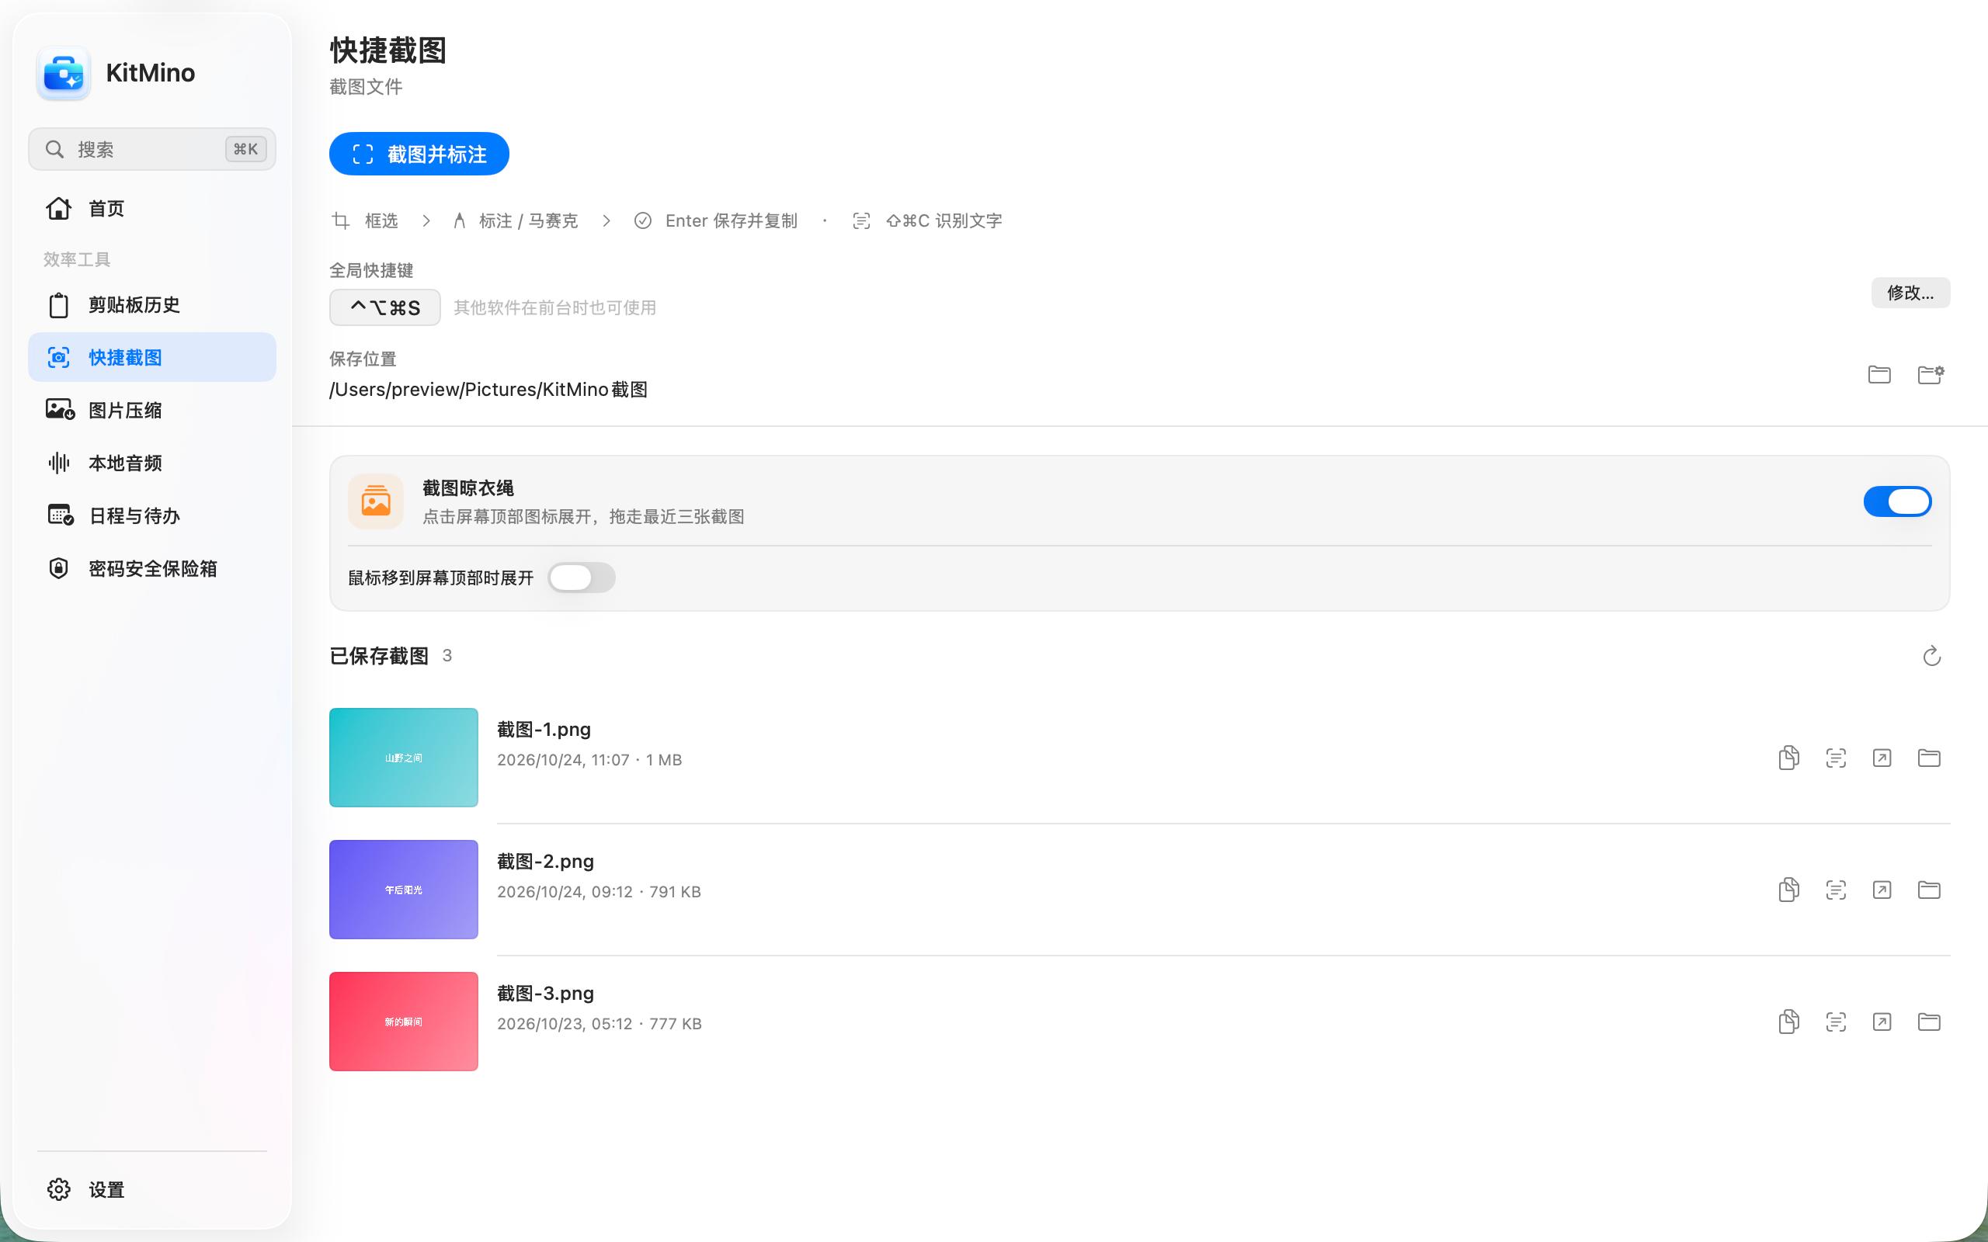Image resolution: width=1988 pixels, height=1242 pixels.
Task: Click the 框选 crop icon
Action: coord(341,220)
